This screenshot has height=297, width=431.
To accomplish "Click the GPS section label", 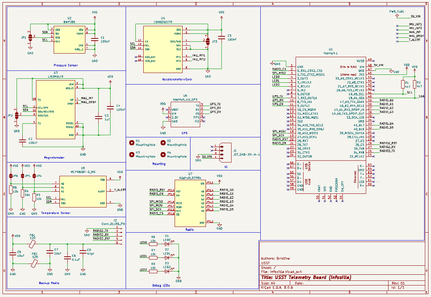I will (184, 133).
